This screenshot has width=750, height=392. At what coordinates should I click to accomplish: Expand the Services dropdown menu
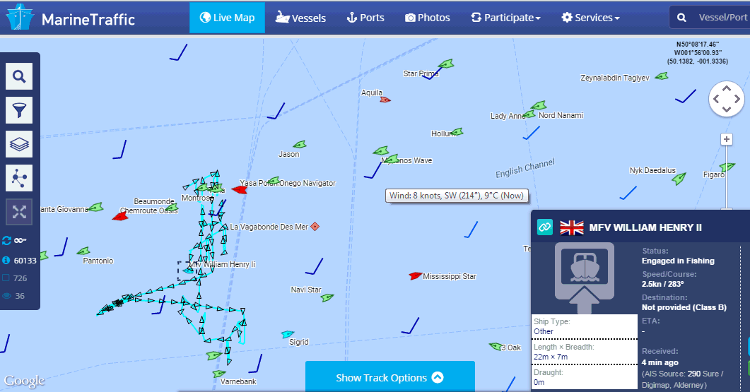590,18
